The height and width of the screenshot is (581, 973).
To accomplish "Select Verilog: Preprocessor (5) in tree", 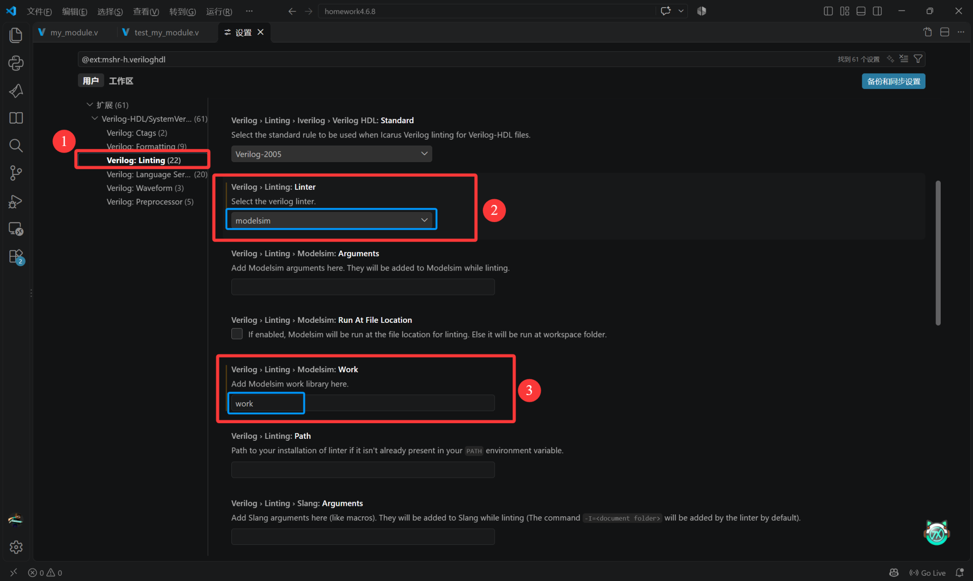I will 150,202.
